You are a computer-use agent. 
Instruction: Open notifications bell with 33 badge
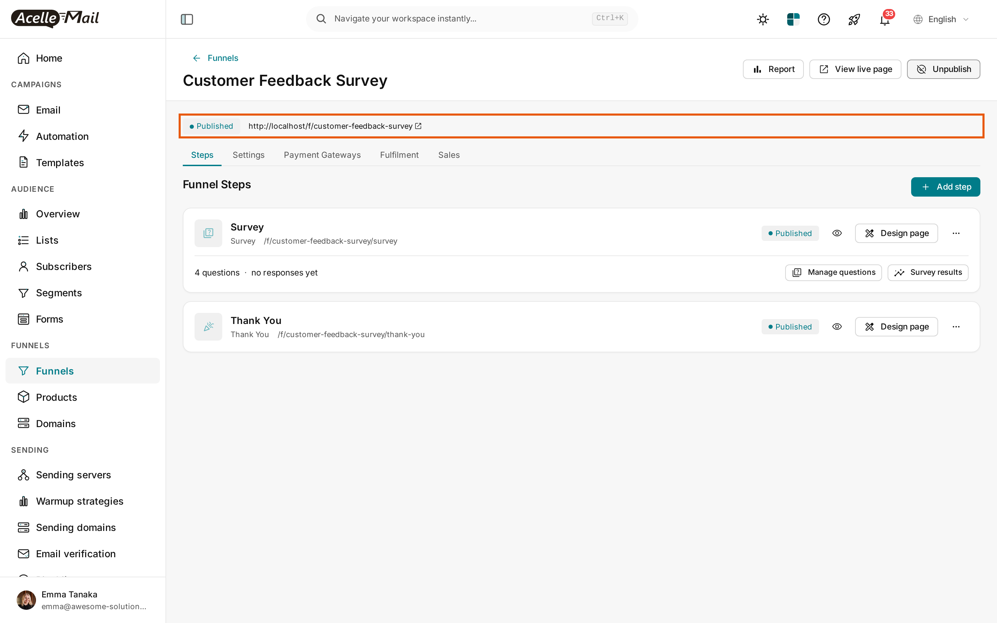pos(885,19)
